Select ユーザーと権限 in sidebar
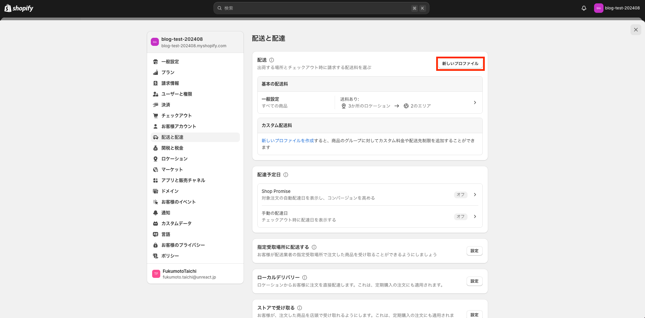 [x=195, y=94]
